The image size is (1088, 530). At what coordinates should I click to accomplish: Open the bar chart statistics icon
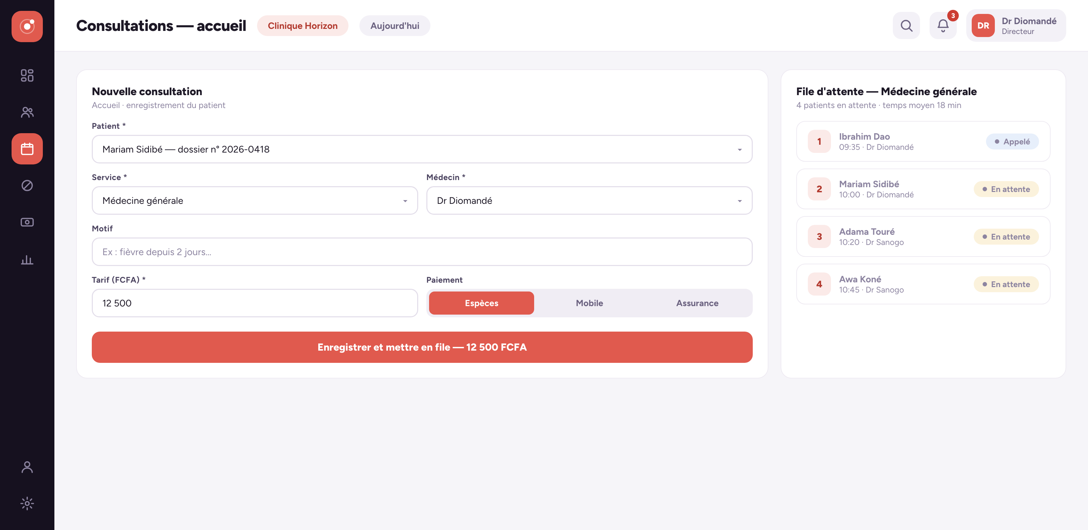coord(27,259)
